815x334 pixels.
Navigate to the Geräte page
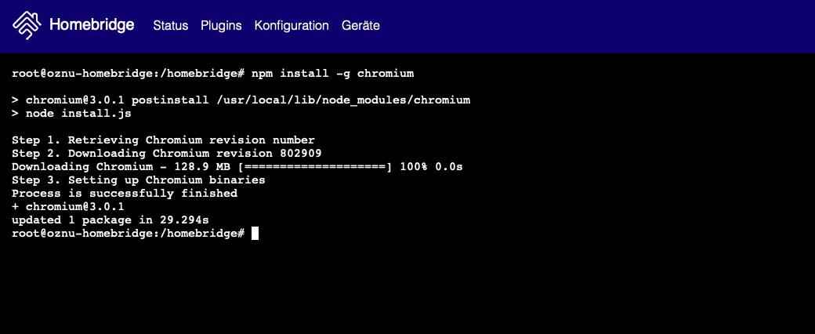[x=360, y=26]
